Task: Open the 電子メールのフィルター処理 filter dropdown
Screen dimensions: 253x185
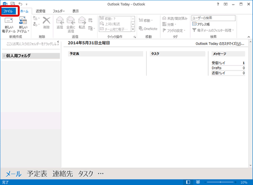Action: point(213,30)
